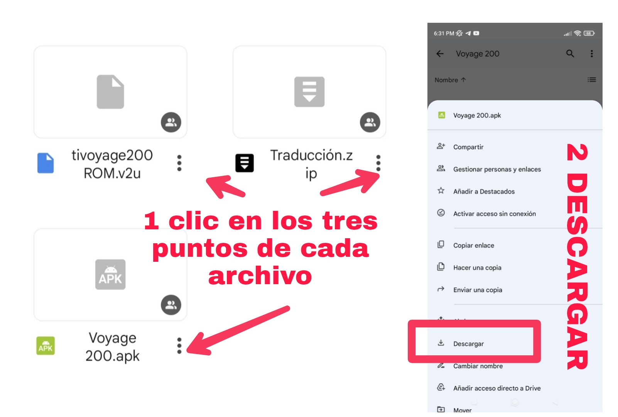The height and width of the screenshot is (417, 618).
Task: Click the copy link icon
Action: (441, 244)
